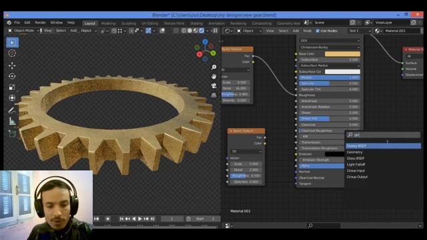427x240 pixels.
Task: Open the Slot 1 material slot dropdown
Action: (360, 31)
